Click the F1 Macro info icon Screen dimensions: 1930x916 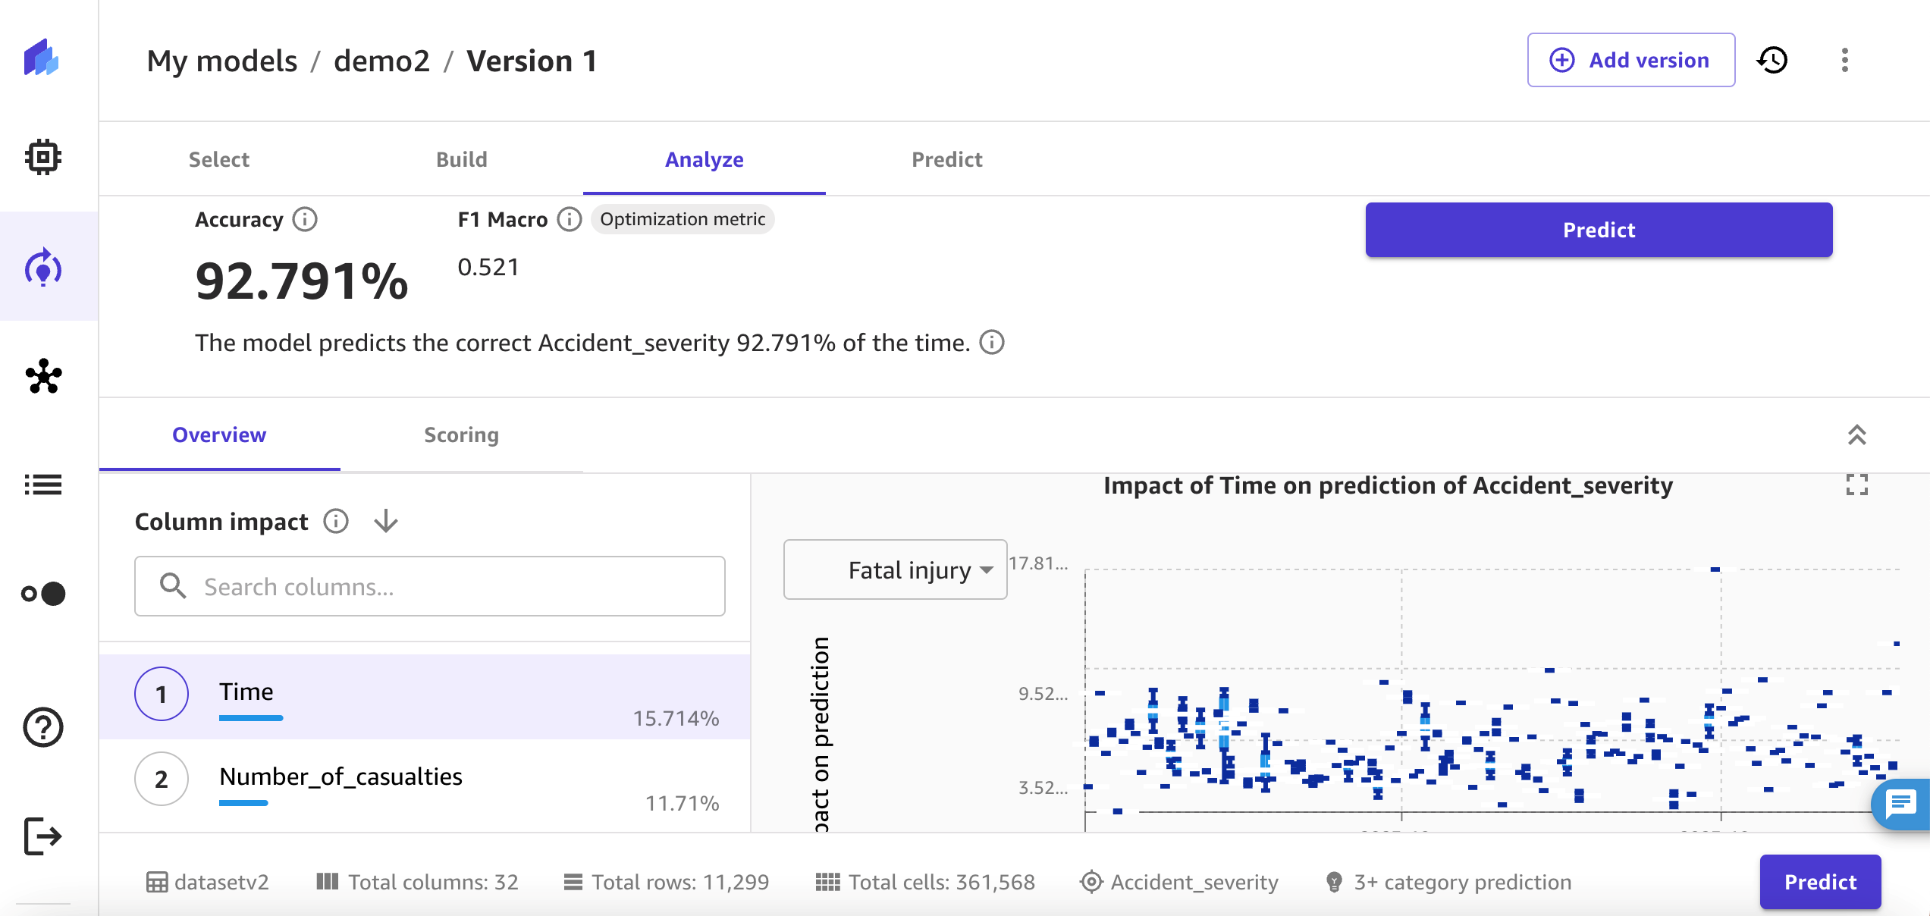[570, 220]
